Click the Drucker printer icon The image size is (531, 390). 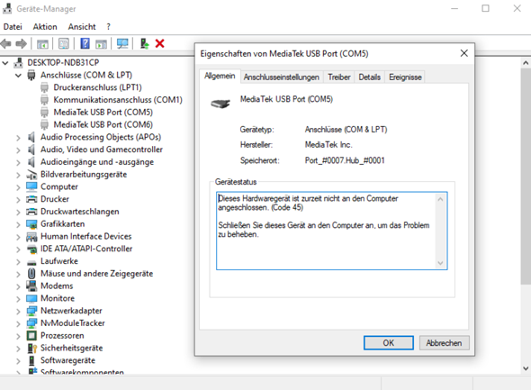tap(31, 199)
